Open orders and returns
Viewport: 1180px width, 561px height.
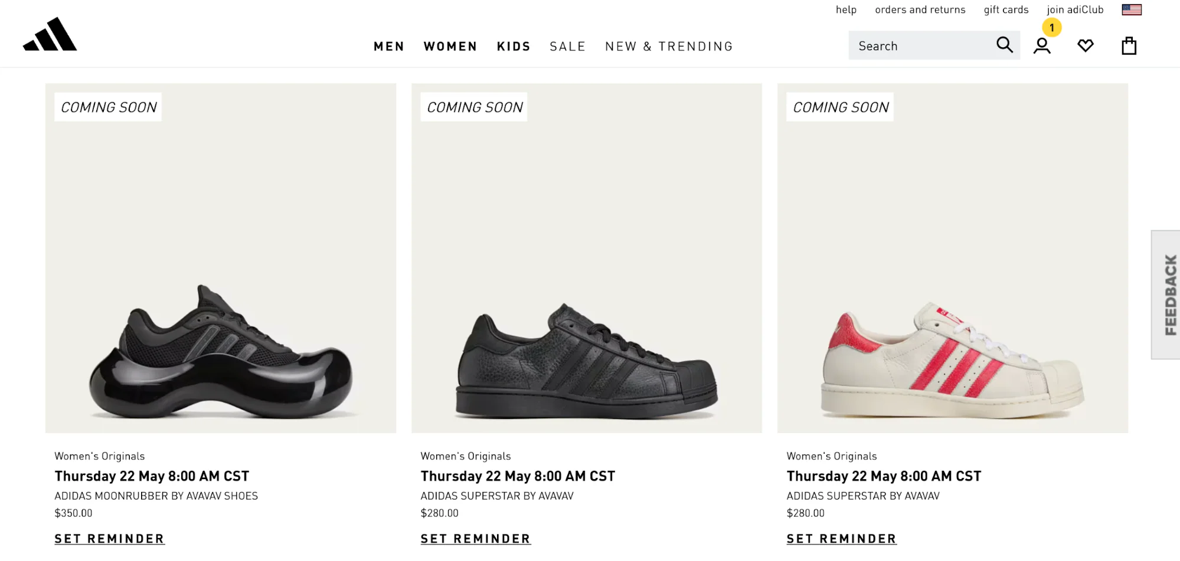(920, 9)
